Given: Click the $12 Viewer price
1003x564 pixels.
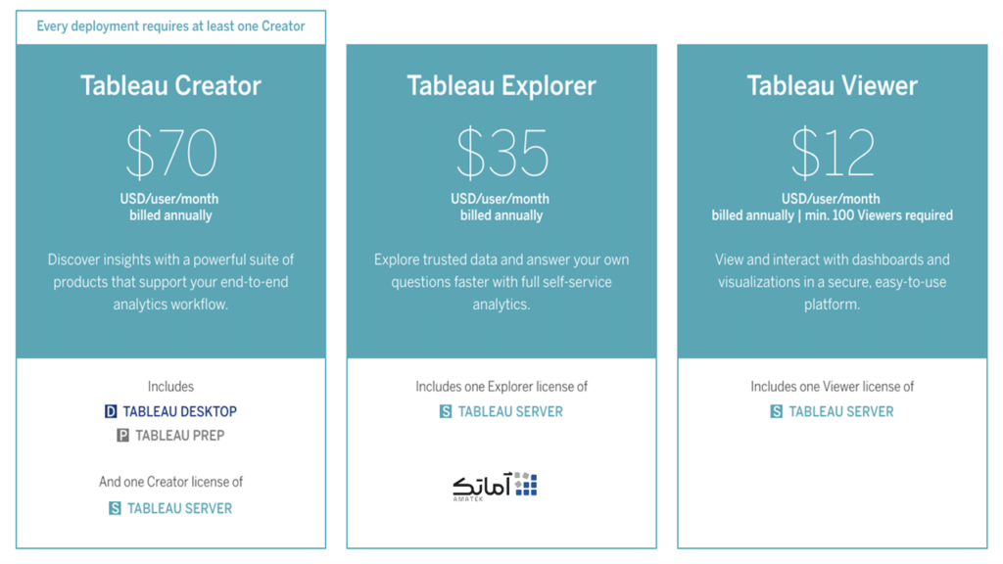Looking at the screenshot, I should pos(832,154).
